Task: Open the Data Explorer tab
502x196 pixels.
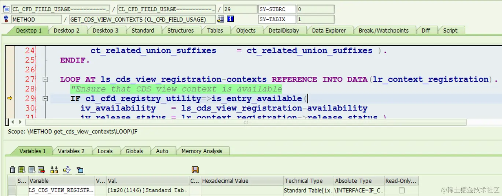Action: 329,30
